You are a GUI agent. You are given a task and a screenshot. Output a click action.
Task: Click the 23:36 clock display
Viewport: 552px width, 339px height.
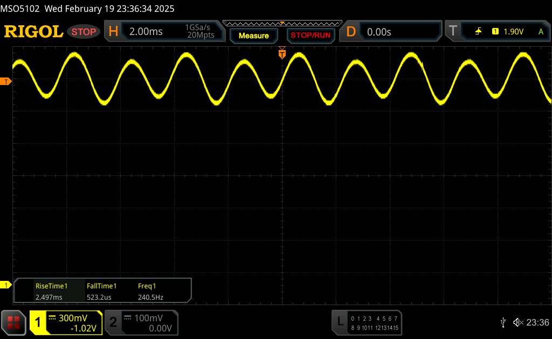click(537, 322)
